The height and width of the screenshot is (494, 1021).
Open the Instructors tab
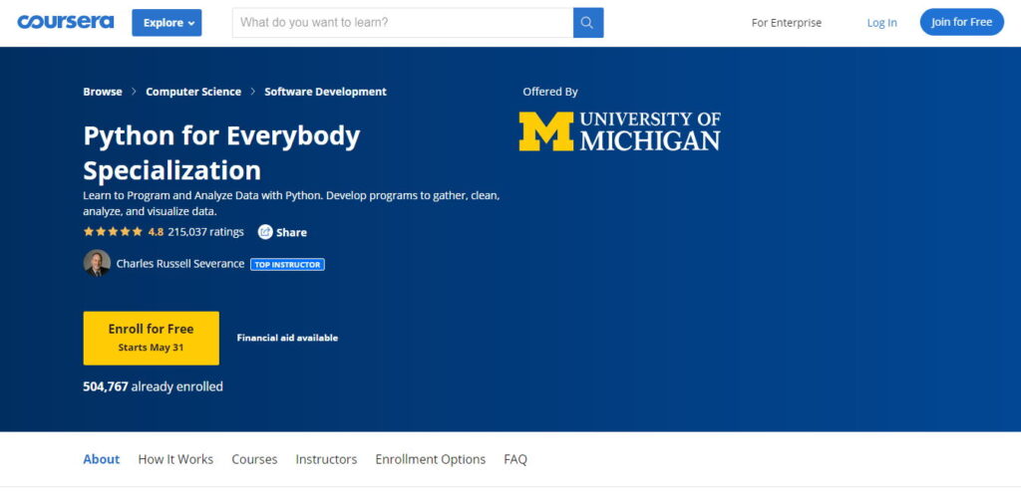click(x=326, y=459)
